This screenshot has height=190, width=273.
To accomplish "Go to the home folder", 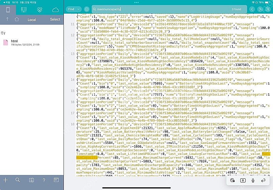I will coord(17,19).
